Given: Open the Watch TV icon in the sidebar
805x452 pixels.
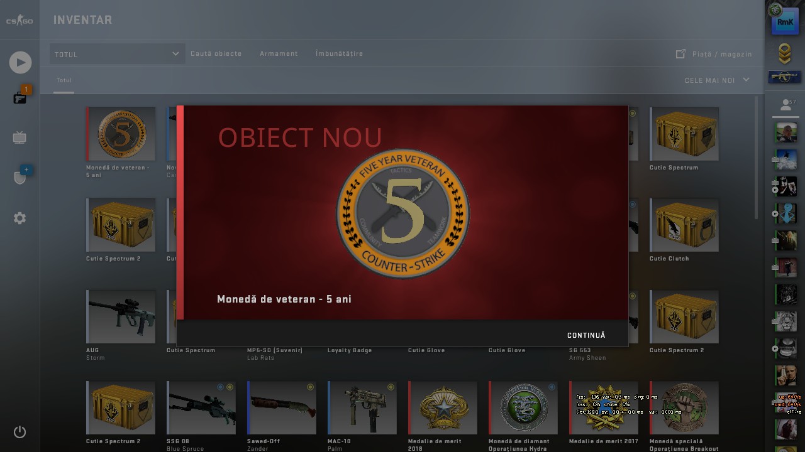Looking at the screenshot, I should click(19, 137).
